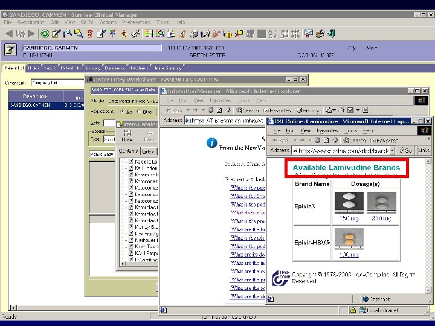This screenshot has height=326, width=435.
Task: Click Home icon in Lamivudine browser window toolbar
Action: [335, 140]
